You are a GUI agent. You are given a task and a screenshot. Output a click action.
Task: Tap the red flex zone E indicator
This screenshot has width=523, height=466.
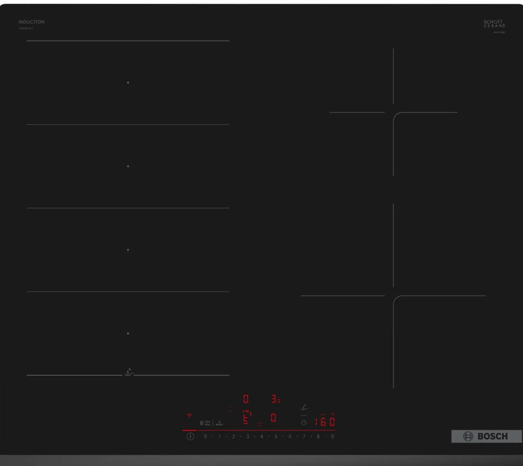(246, 417)
